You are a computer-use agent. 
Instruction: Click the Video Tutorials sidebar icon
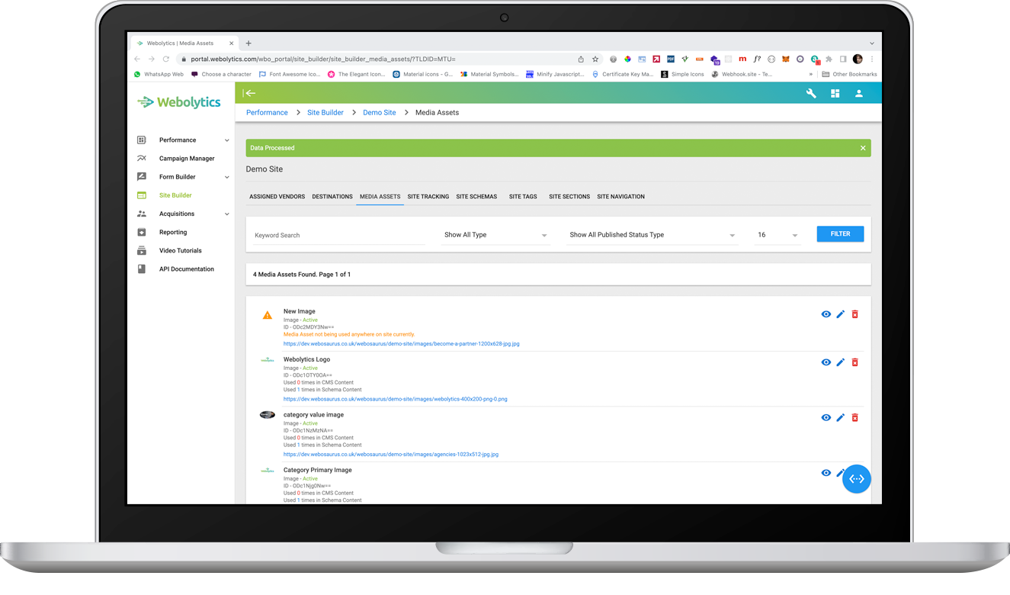click(141, 250)
